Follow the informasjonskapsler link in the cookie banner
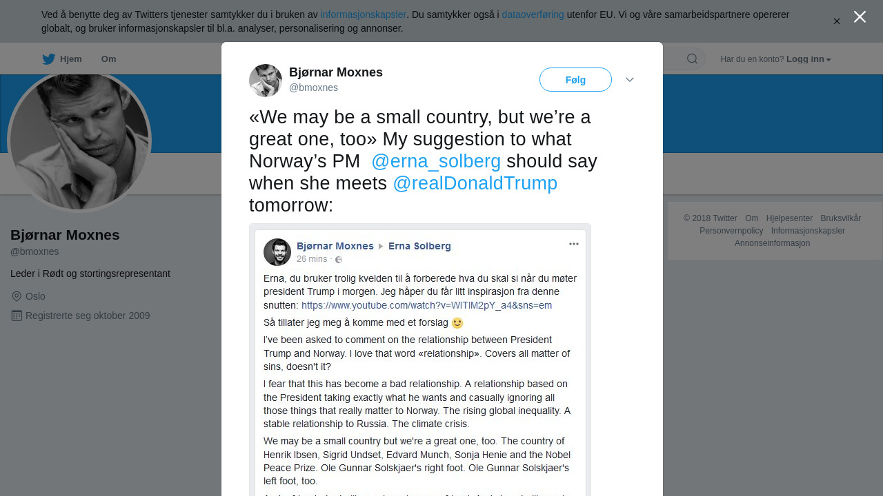 (x=363, y=14)
